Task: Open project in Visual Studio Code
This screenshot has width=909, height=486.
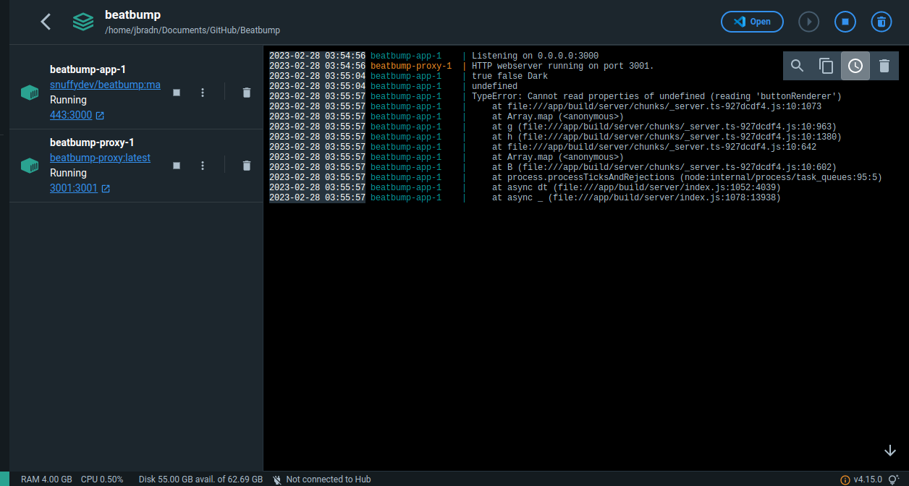Action: coord(752,22)
